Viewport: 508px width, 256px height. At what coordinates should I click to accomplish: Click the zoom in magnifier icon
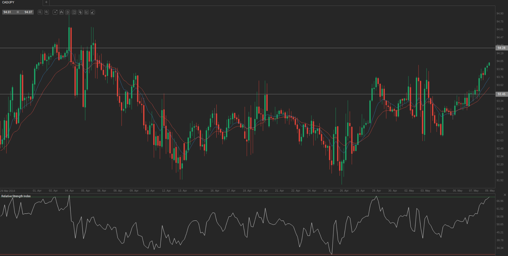(47, 12)
